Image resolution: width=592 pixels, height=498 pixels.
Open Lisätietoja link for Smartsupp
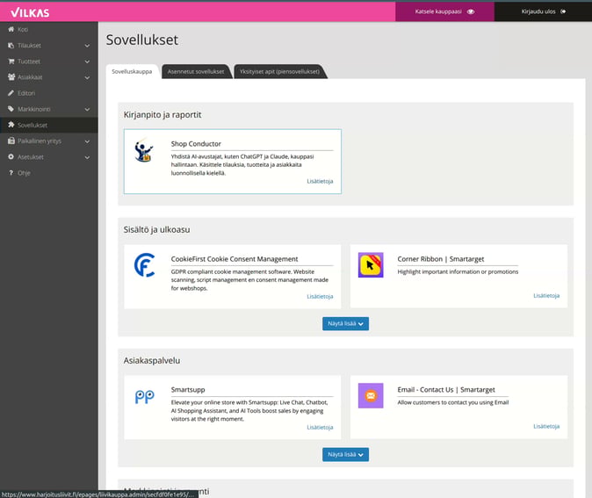[320, 427]
